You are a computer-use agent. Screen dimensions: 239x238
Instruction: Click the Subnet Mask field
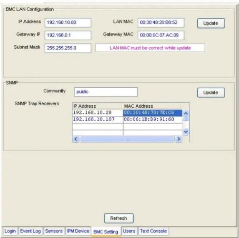click(68, 48)
